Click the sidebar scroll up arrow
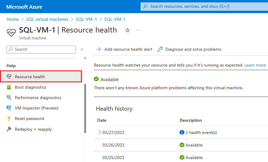Image resolution: width=268 pixels, height=162 pixels. coord(85,58)
